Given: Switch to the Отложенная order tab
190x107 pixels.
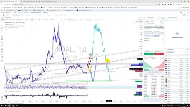Looking at the screenshot, I should coord(159,19).
